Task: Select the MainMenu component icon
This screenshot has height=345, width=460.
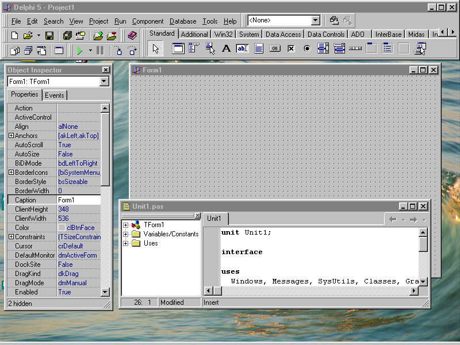Action: tap(194, 48)
